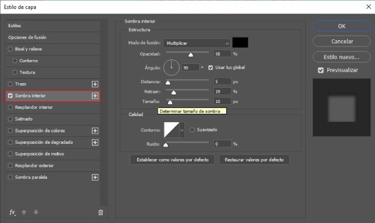This screenshot has height=223, width=375.
Task: Click the Contorno curve thumbnail
Action: click(x=171, y=130)
